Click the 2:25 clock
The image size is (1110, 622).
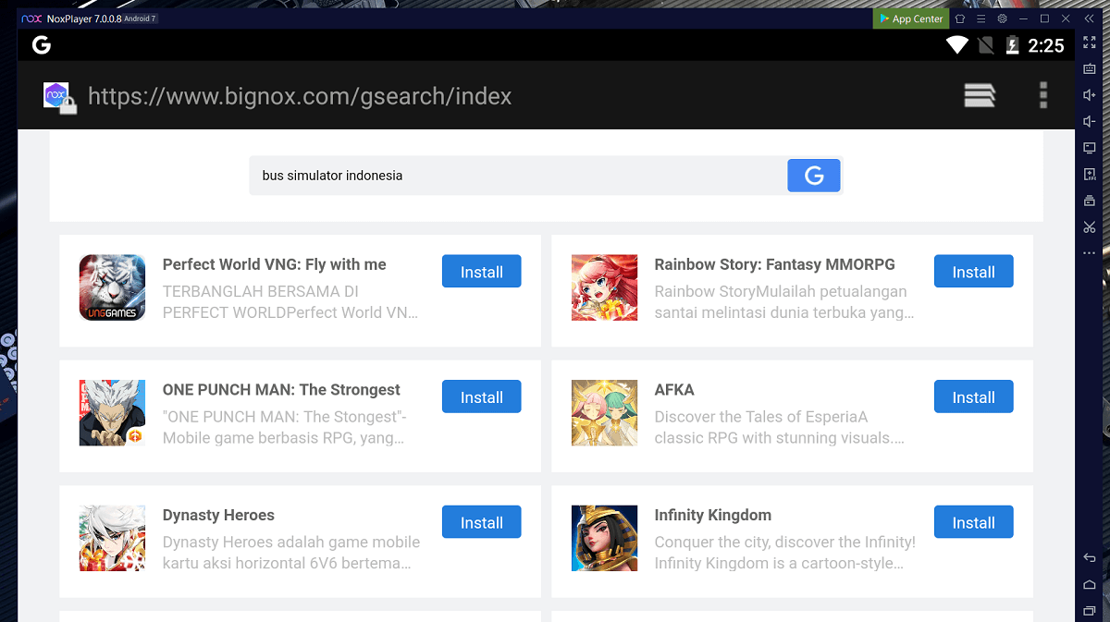tap(1046, 45)
